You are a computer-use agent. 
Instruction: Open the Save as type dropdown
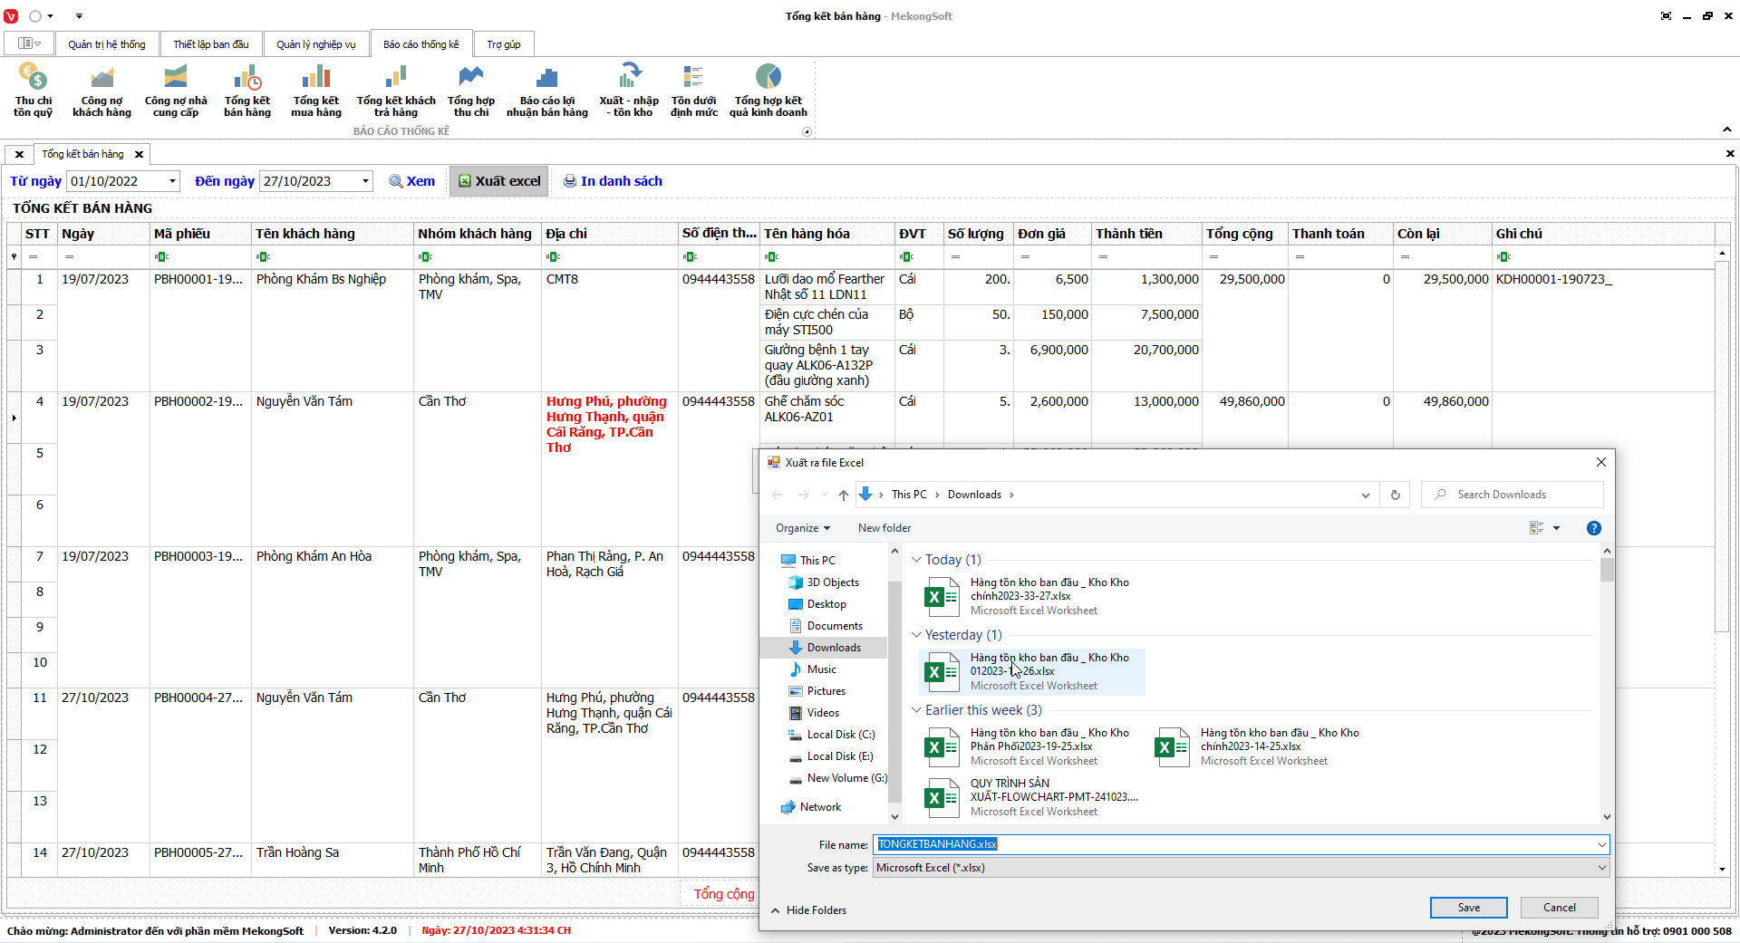point(1601,868)
